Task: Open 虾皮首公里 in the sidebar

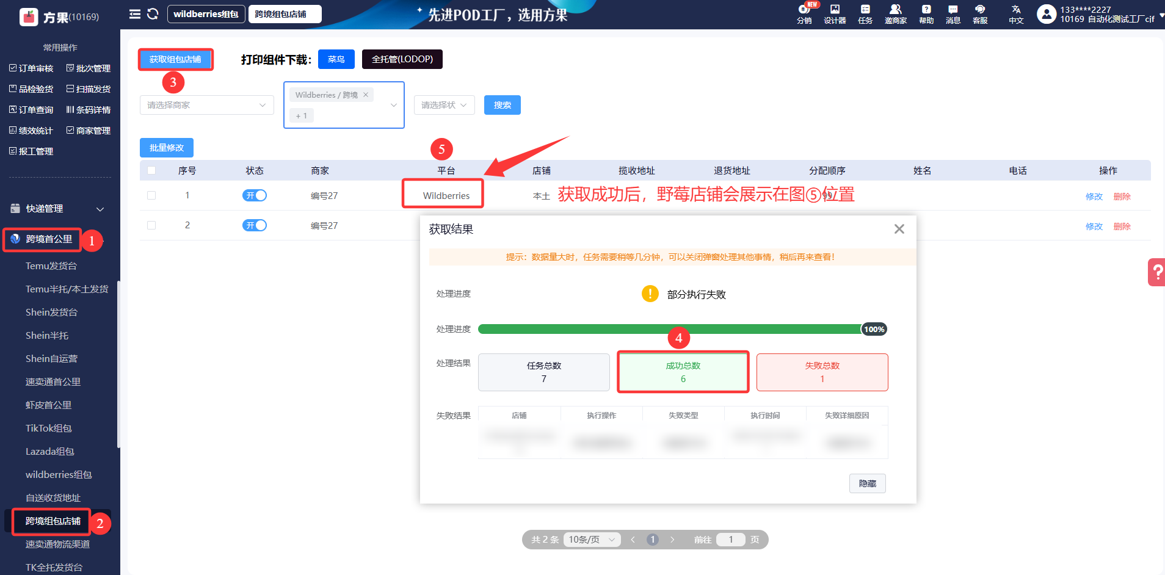Action: click(49, 405)
